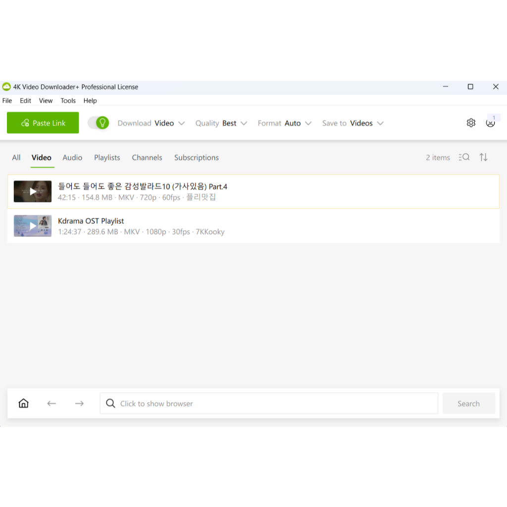Switch to the Playlists tab

(x=107, y=157)
